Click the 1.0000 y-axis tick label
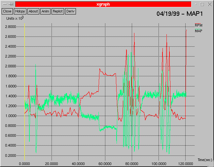 [x=11, y=116]
